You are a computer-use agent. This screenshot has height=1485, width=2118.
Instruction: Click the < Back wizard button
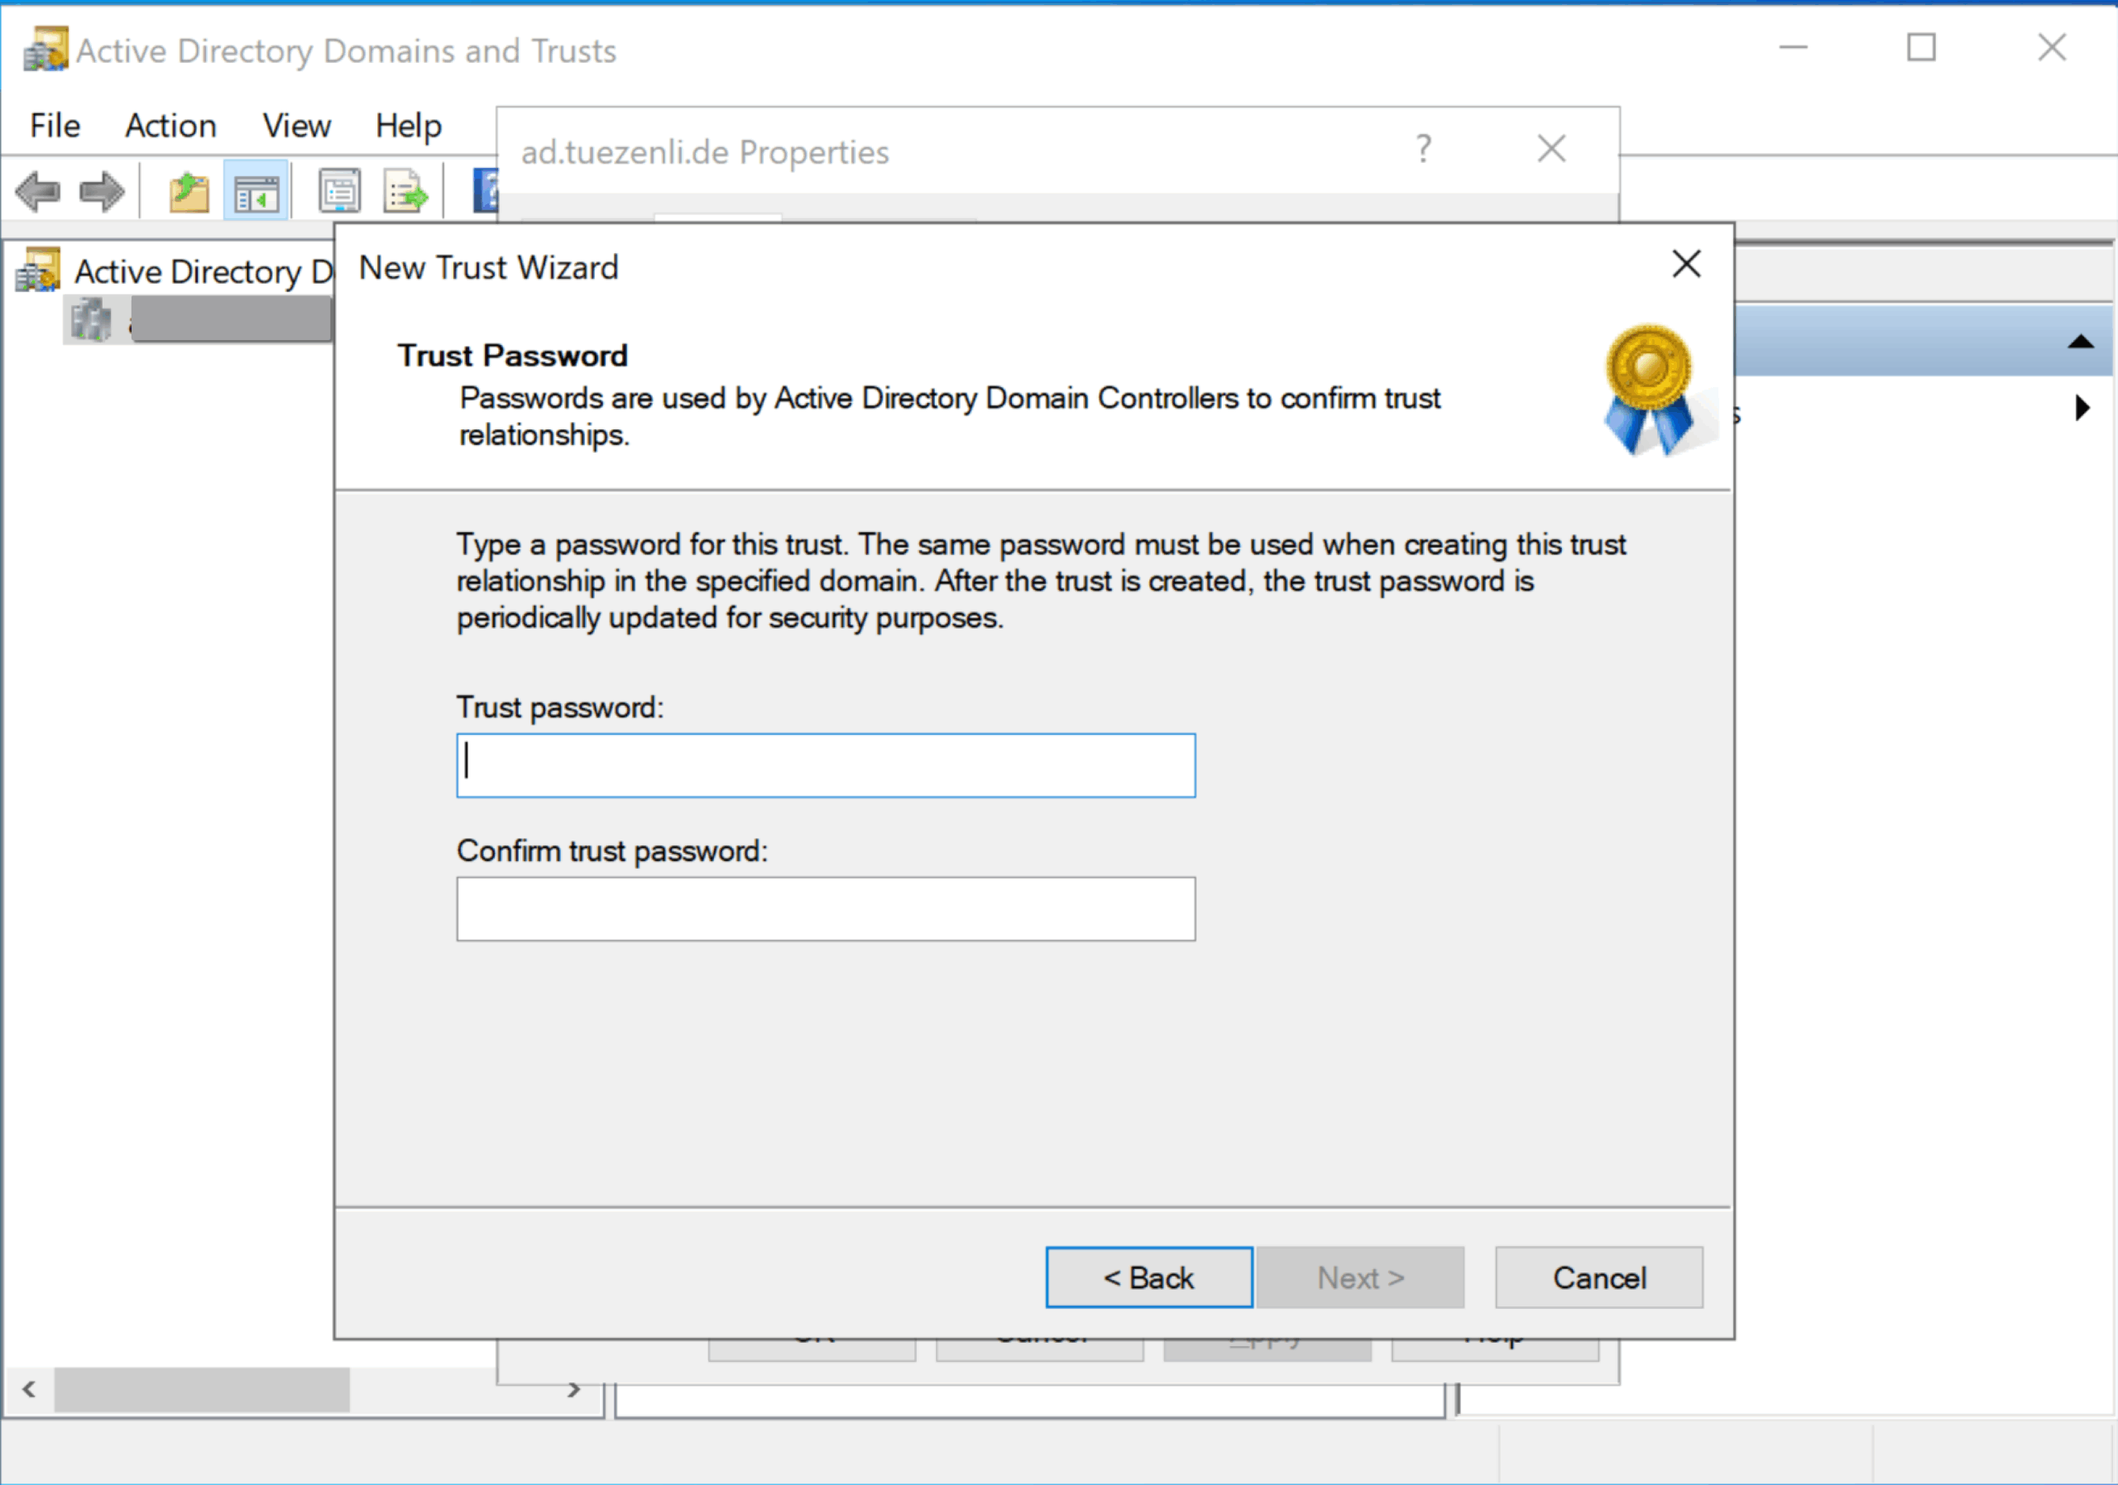click(1148, 1277)
